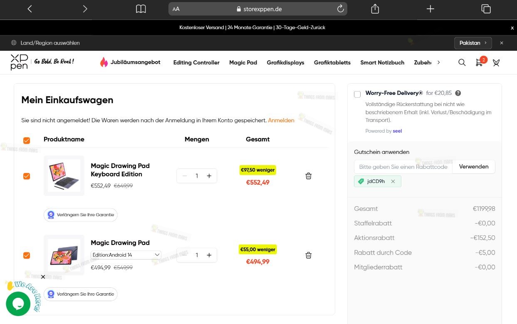
Task: Extend warranty for the Keyboard Edition item
Action: [x=81, y=215]
